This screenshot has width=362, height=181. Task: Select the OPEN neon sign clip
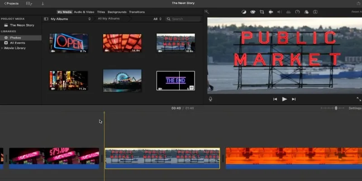pos(69,43)
